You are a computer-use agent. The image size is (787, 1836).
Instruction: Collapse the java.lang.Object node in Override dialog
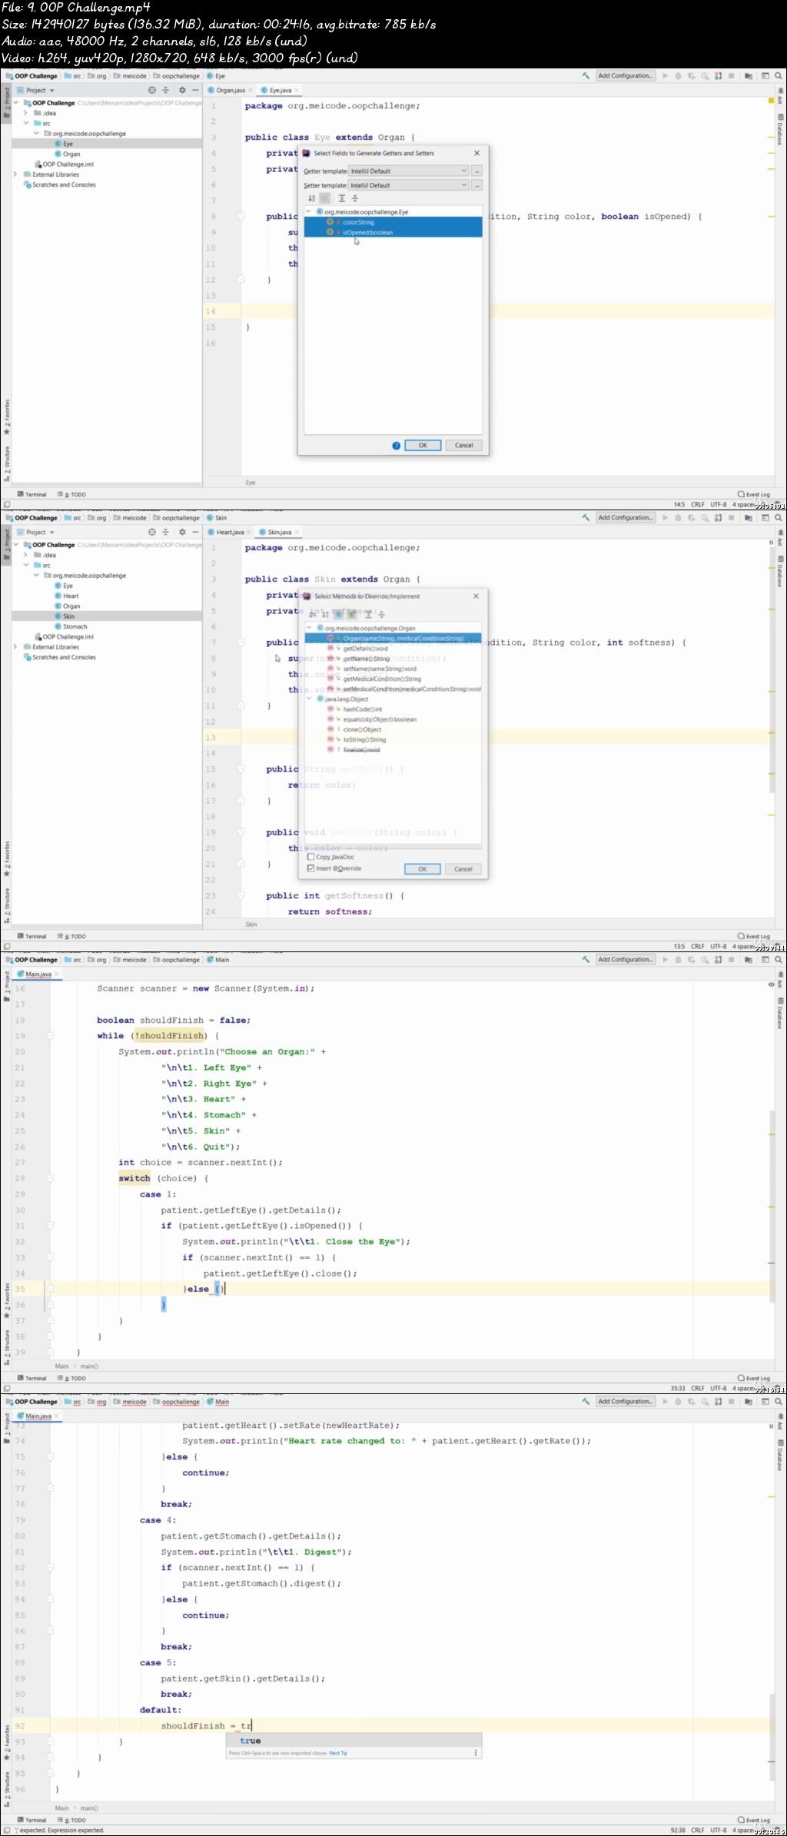coord(310,699)
